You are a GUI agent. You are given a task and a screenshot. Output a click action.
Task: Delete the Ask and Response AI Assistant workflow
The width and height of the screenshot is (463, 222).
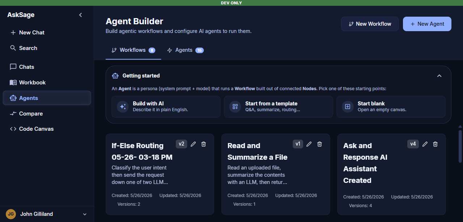coord(435,144)
